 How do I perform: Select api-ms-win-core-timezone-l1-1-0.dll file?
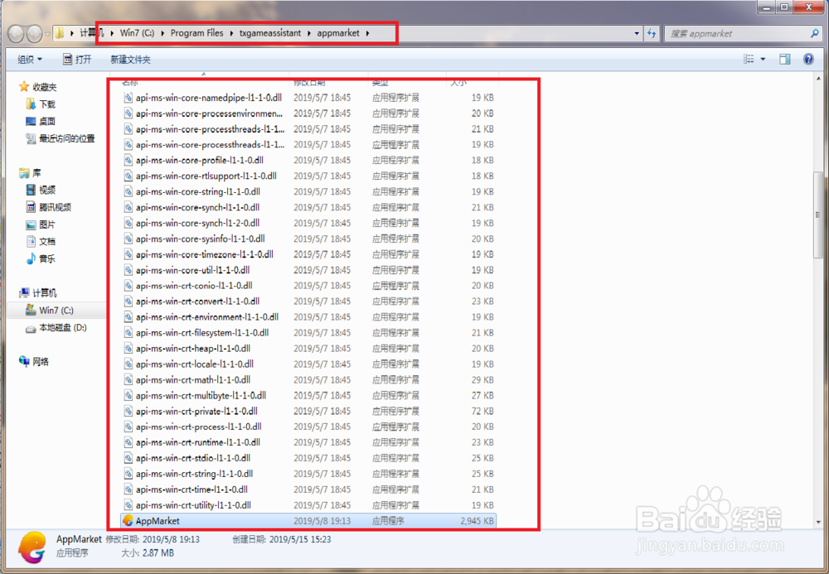click(308, 254)
